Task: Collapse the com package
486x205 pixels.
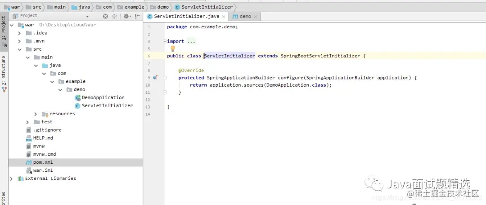Action: (44, 73)
